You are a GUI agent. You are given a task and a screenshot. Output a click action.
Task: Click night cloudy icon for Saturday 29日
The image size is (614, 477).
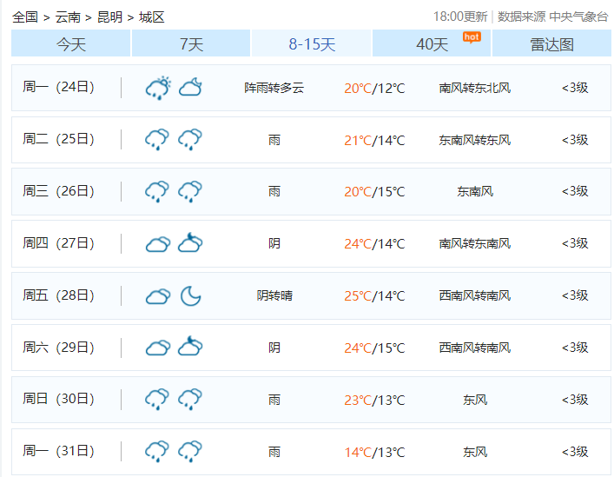[x=190, y=348]
